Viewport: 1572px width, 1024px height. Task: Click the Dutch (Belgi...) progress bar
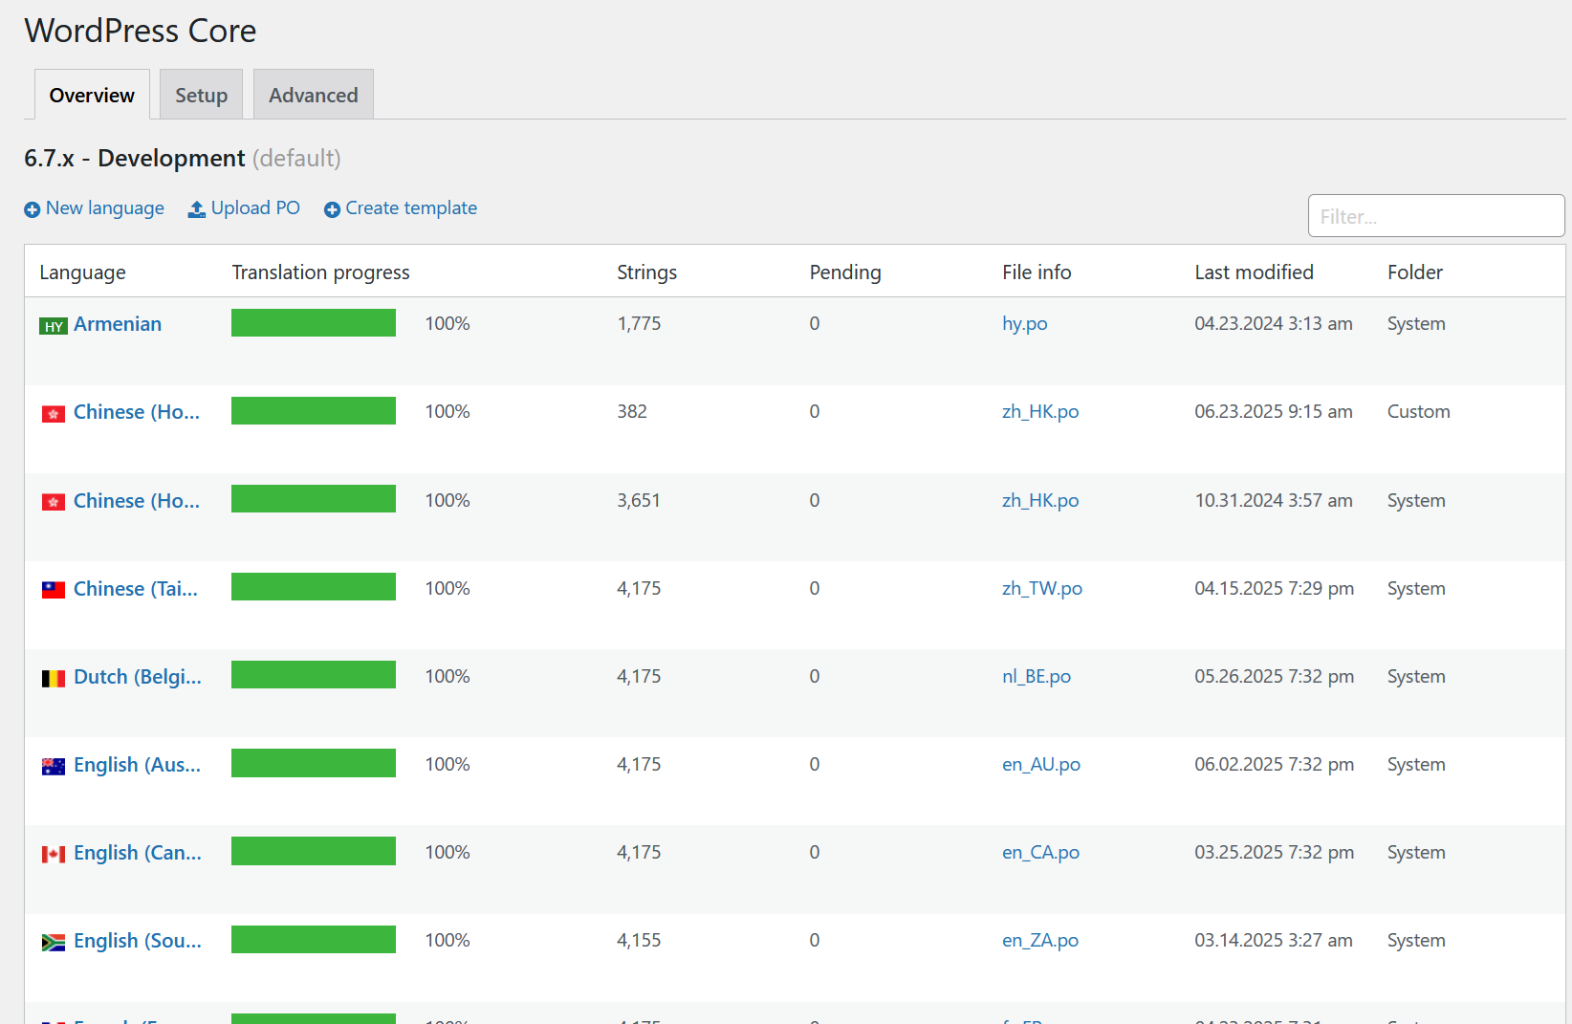click(314, 675)
